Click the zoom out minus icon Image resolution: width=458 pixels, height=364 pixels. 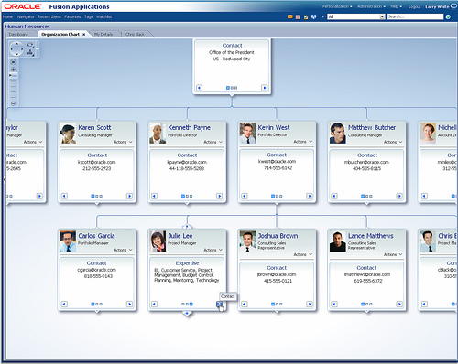[13, 103]
